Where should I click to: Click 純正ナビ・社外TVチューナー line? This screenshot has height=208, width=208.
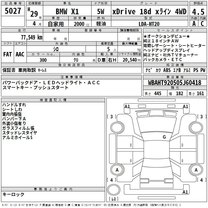click(x=171, y=55)
